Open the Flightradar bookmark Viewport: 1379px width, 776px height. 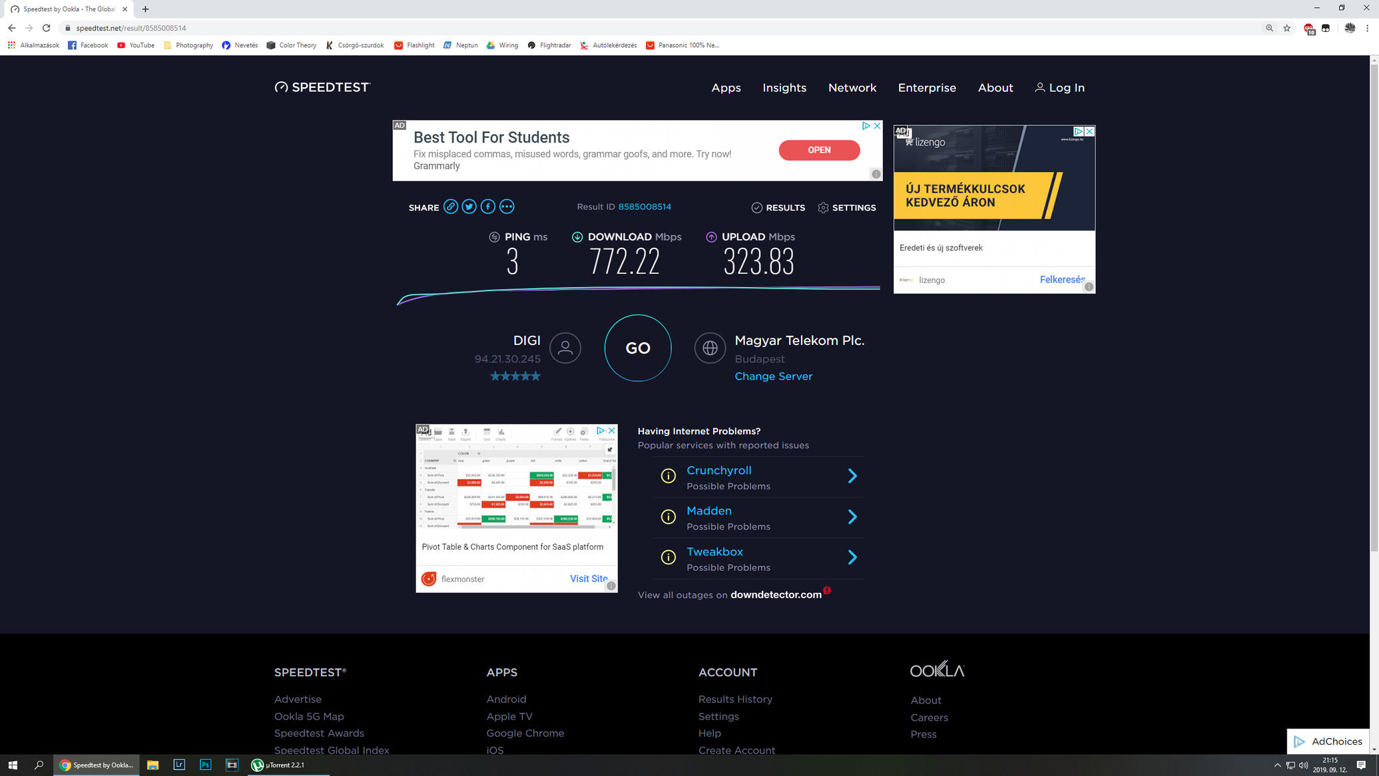click(549, 45)
